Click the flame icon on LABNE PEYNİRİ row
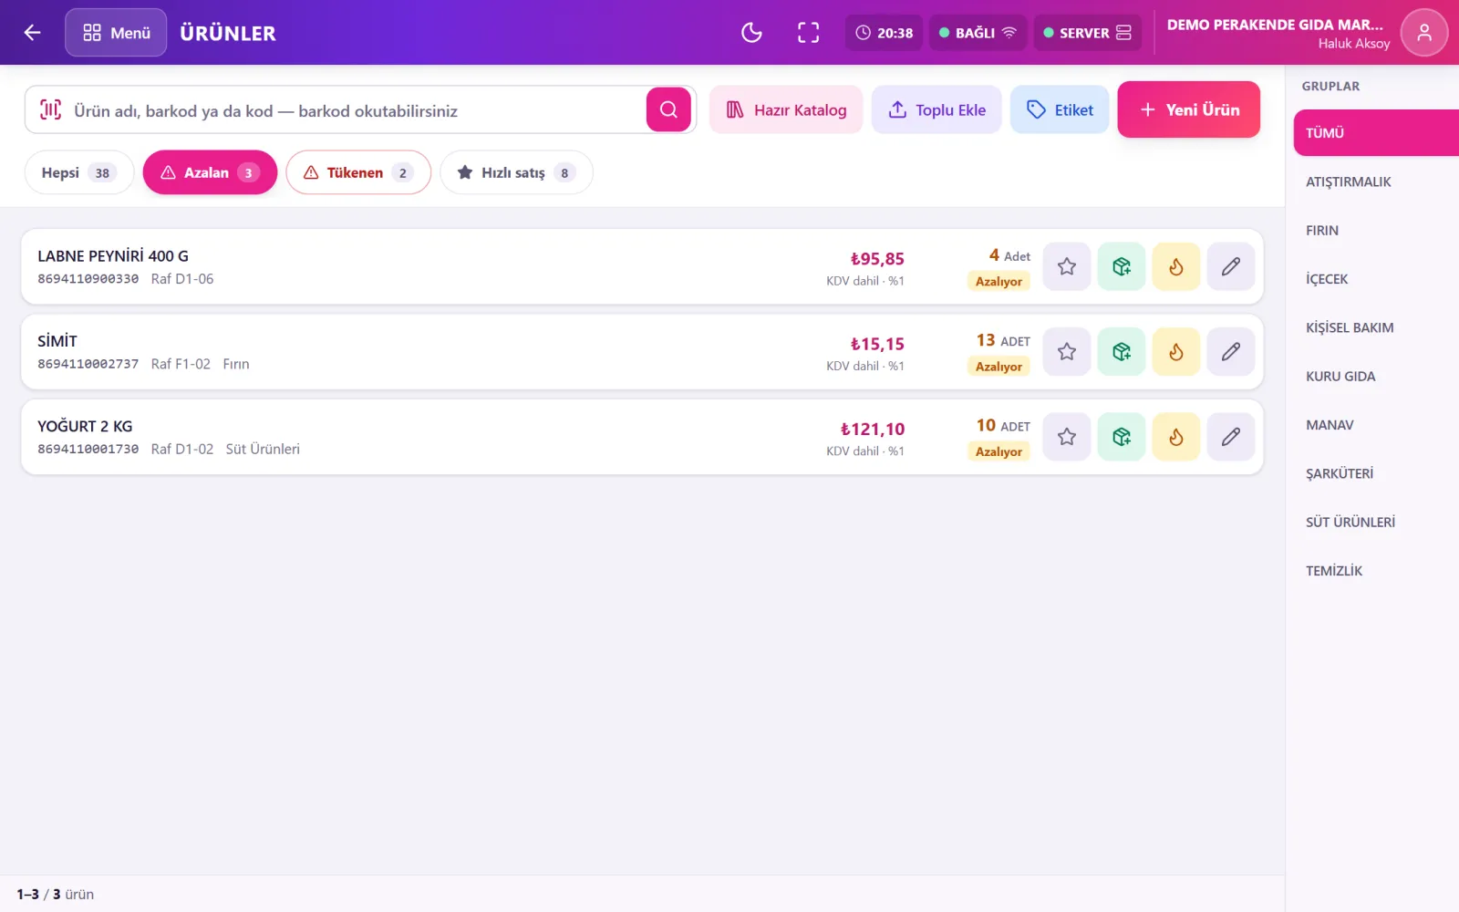Viewport: 1459px width, 912px height. (x=1176, y=266)
